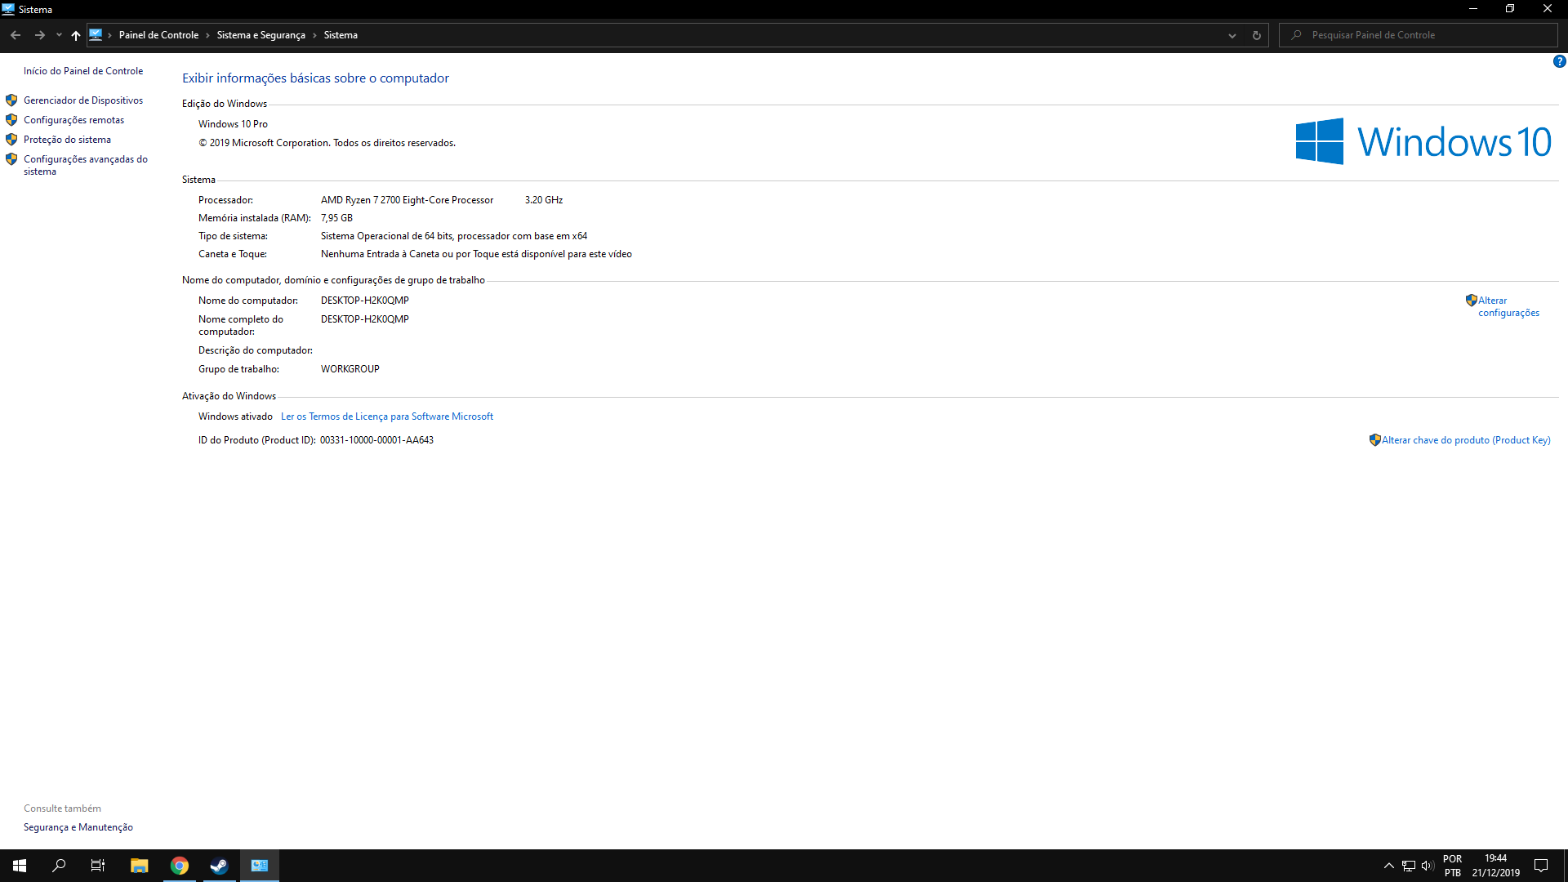Click shield icon beside Gerenciador de Dispositivos

coord(11,100)
